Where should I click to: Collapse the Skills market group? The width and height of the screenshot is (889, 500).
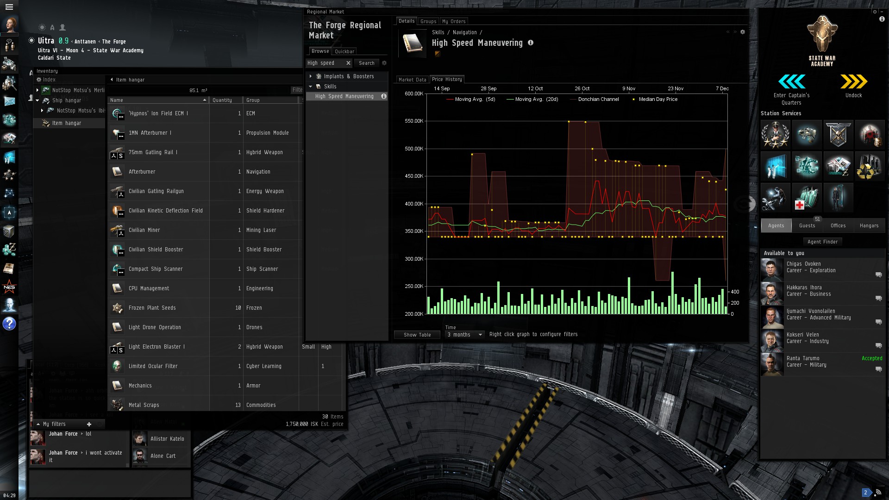point(311,87)
